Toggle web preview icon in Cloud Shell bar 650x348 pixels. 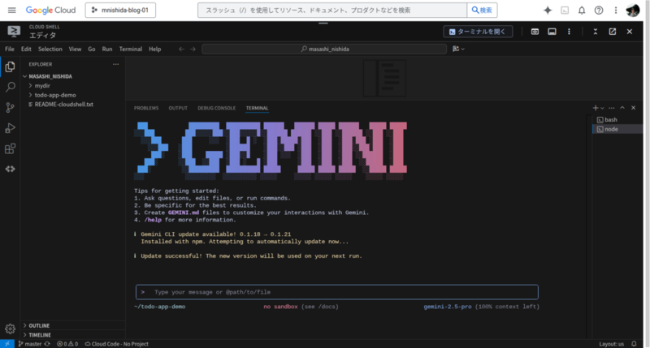click(535, 32)
